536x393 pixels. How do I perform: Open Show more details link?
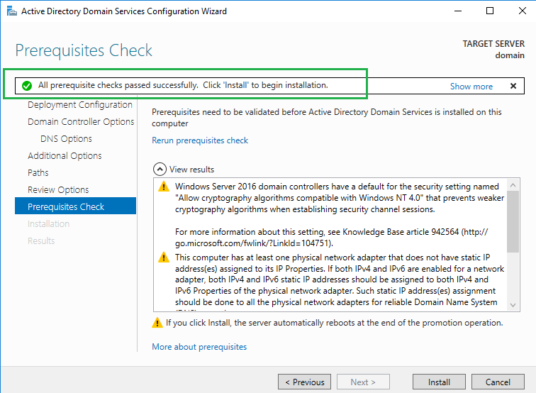pos(471,87)
